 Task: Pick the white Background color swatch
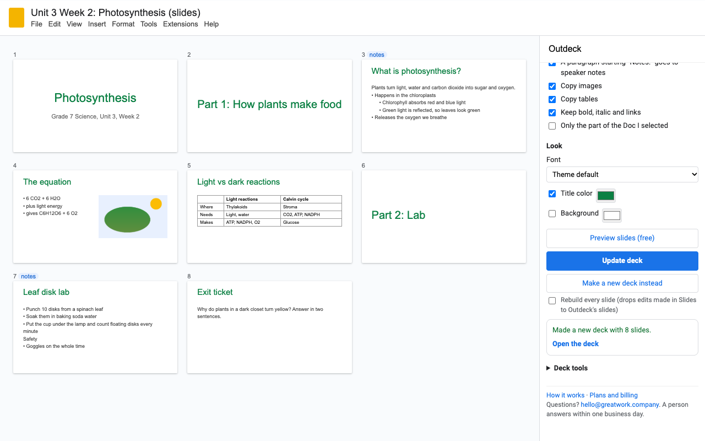(x=612, y=215)
